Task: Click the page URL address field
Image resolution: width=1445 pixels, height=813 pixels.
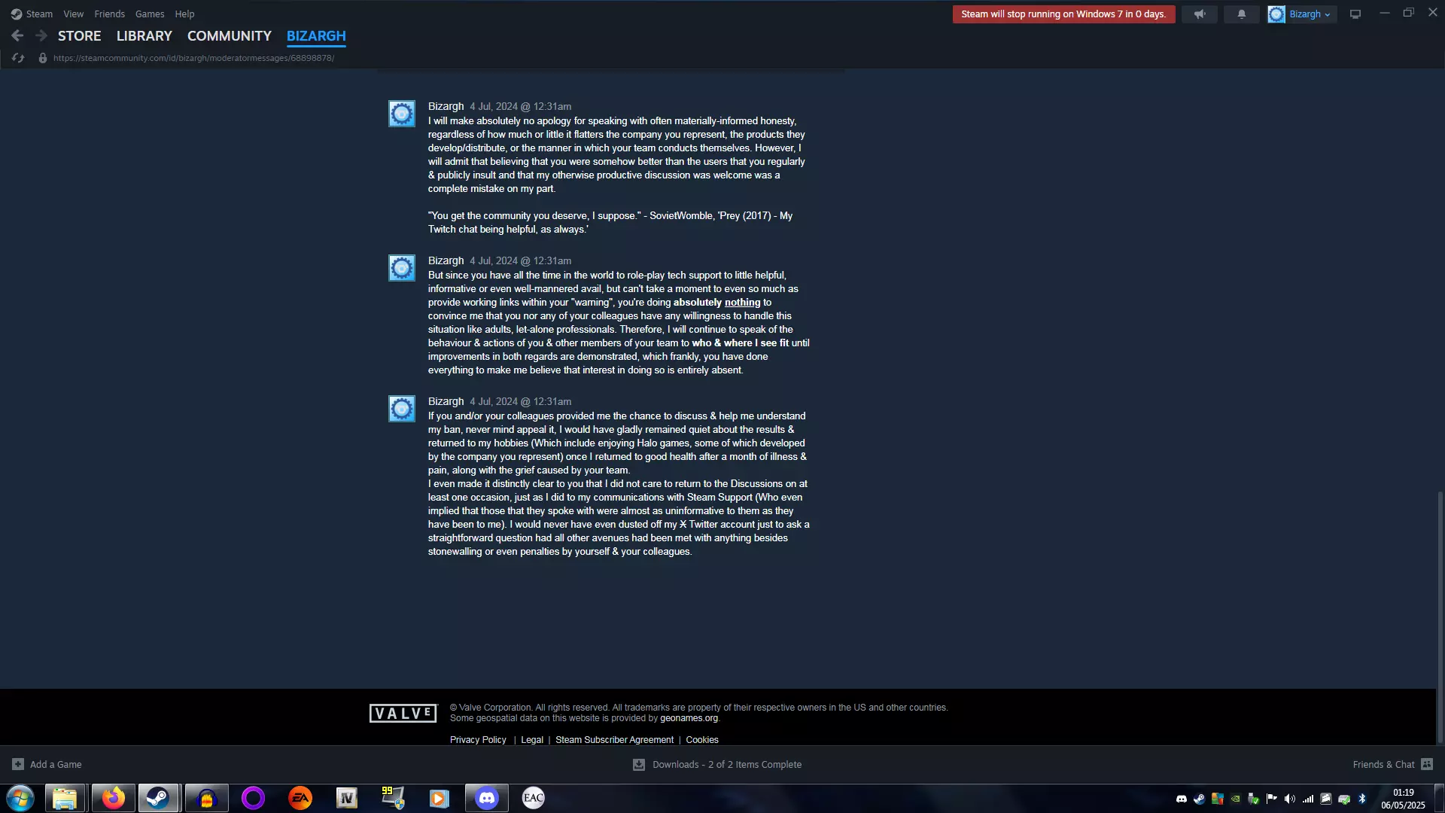Action: [193, 58]
